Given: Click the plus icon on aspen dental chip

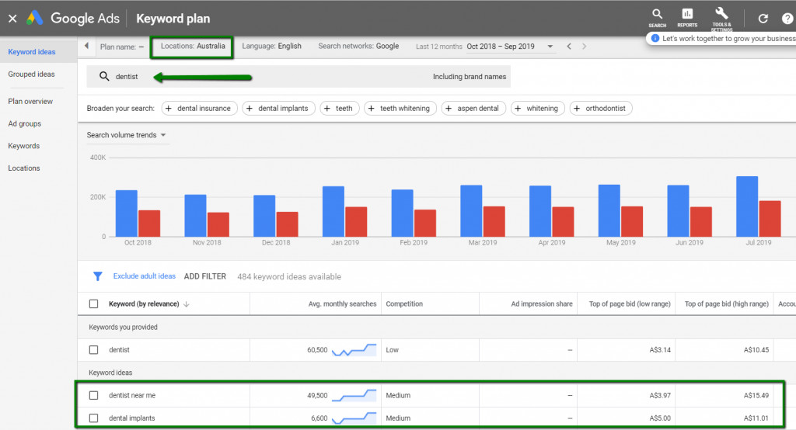Looking at the screenshot, I should point(449,109).
